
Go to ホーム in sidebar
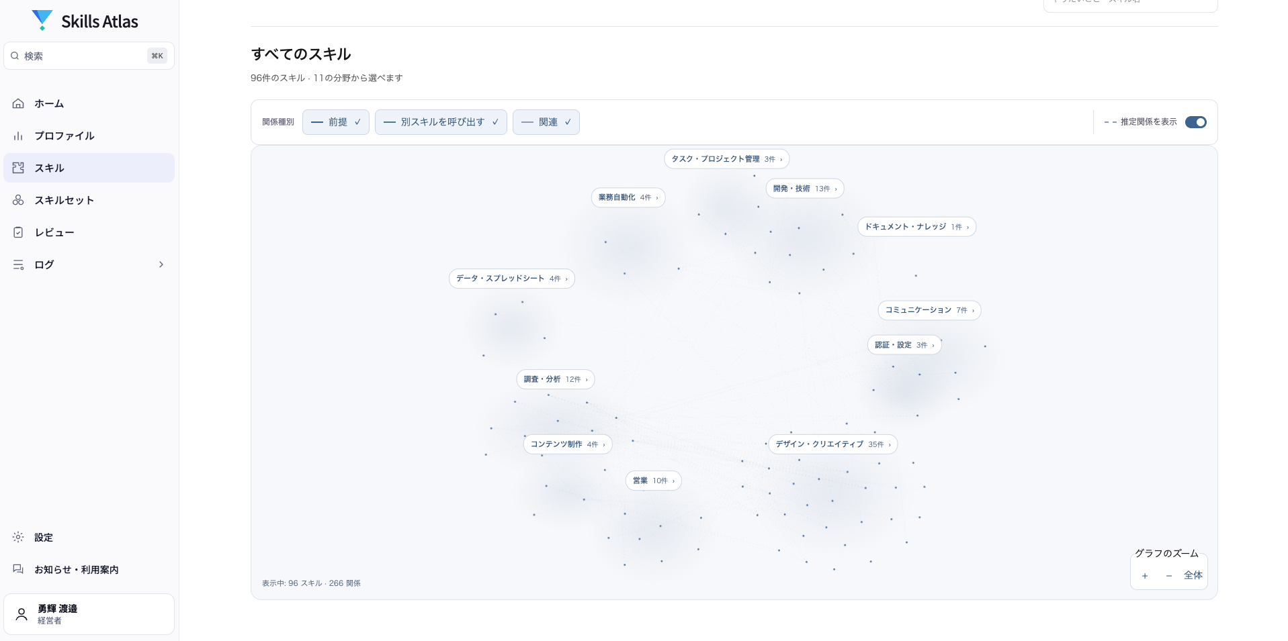[x=89, y=103]
